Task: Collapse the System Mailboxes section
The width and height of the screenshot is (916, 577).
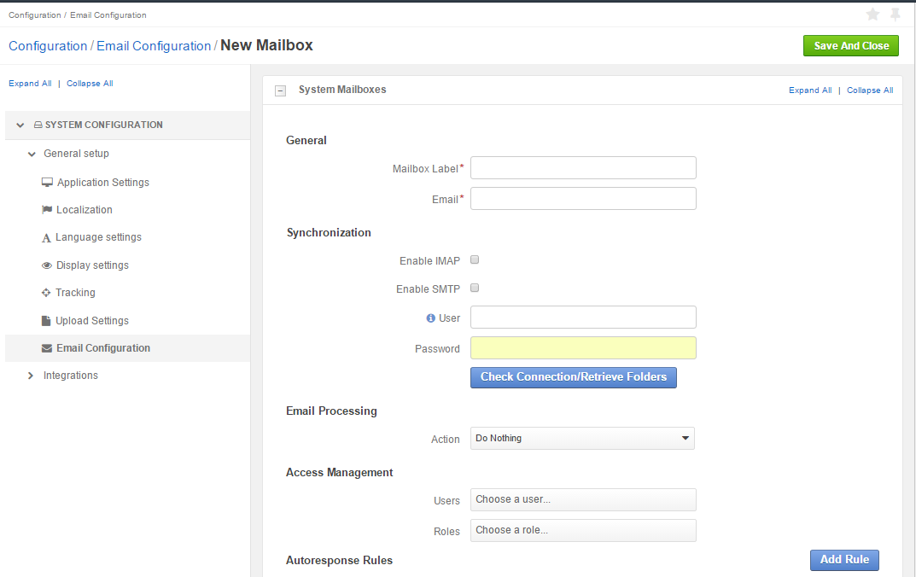Action: point(280,90)
